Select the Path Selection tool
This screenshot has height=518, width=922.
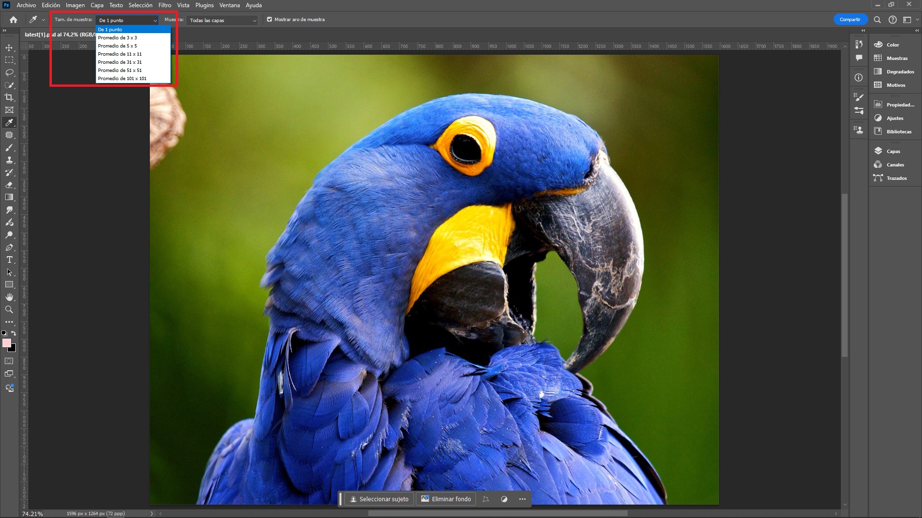9,272
